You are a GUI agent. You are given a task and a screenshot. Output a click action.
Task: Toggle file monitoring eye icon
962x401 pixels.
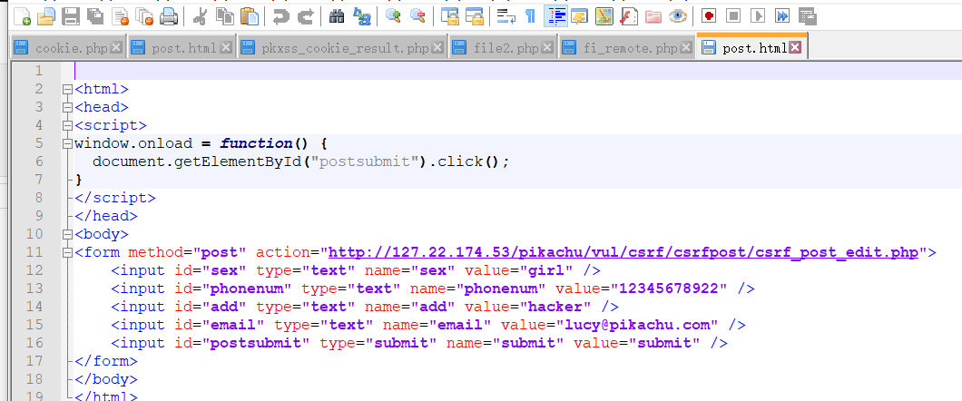tap(678, 16)
